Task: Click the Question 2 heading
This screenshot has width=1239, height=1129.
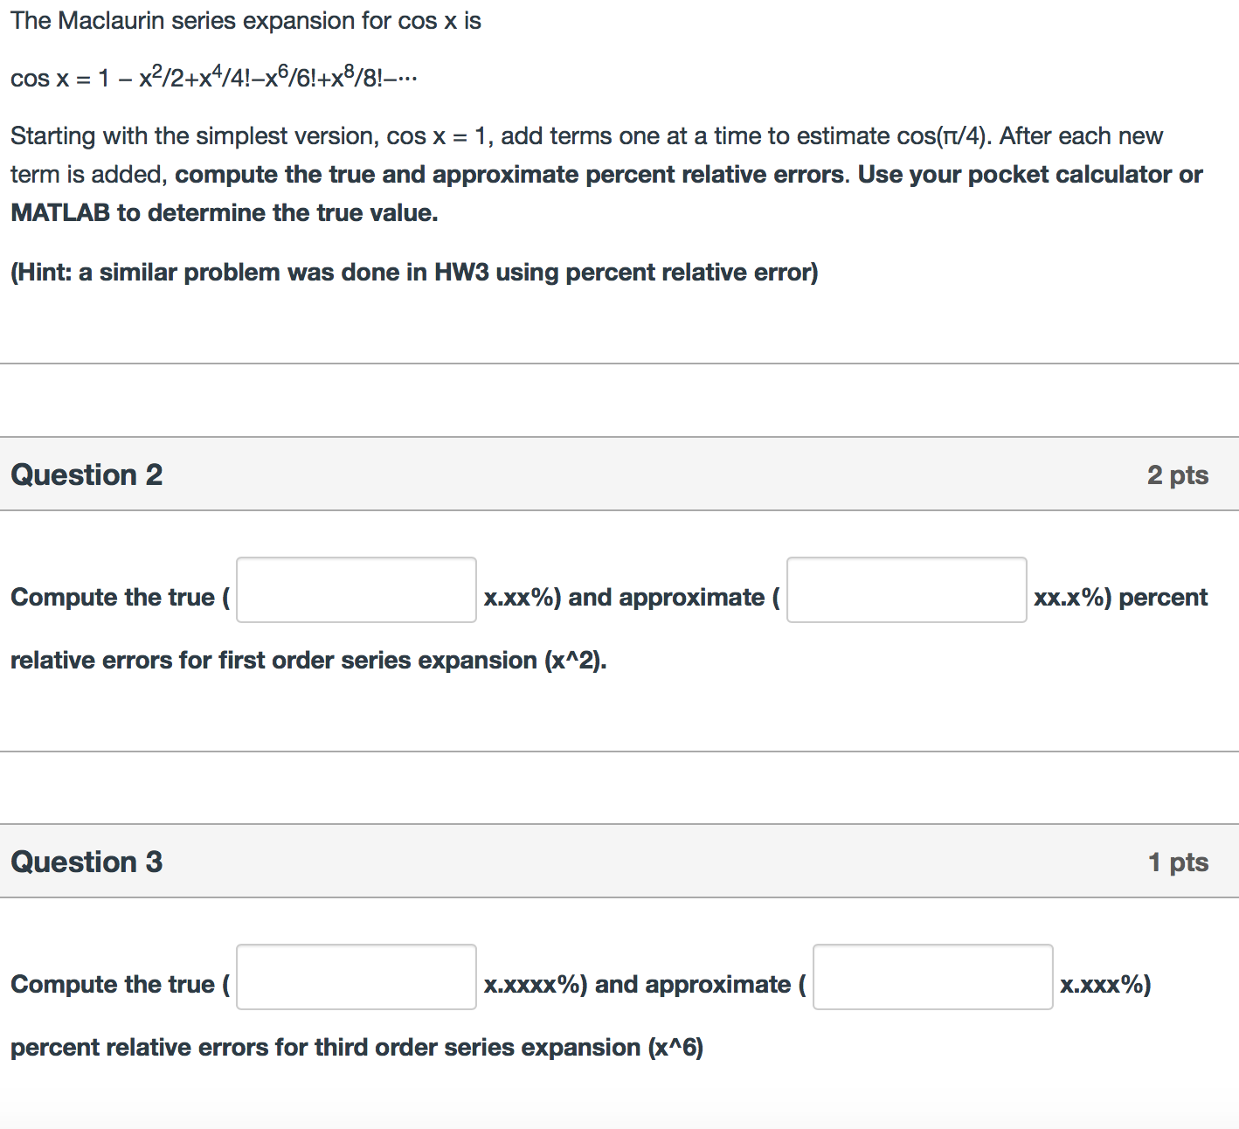Action: (87, 474)
